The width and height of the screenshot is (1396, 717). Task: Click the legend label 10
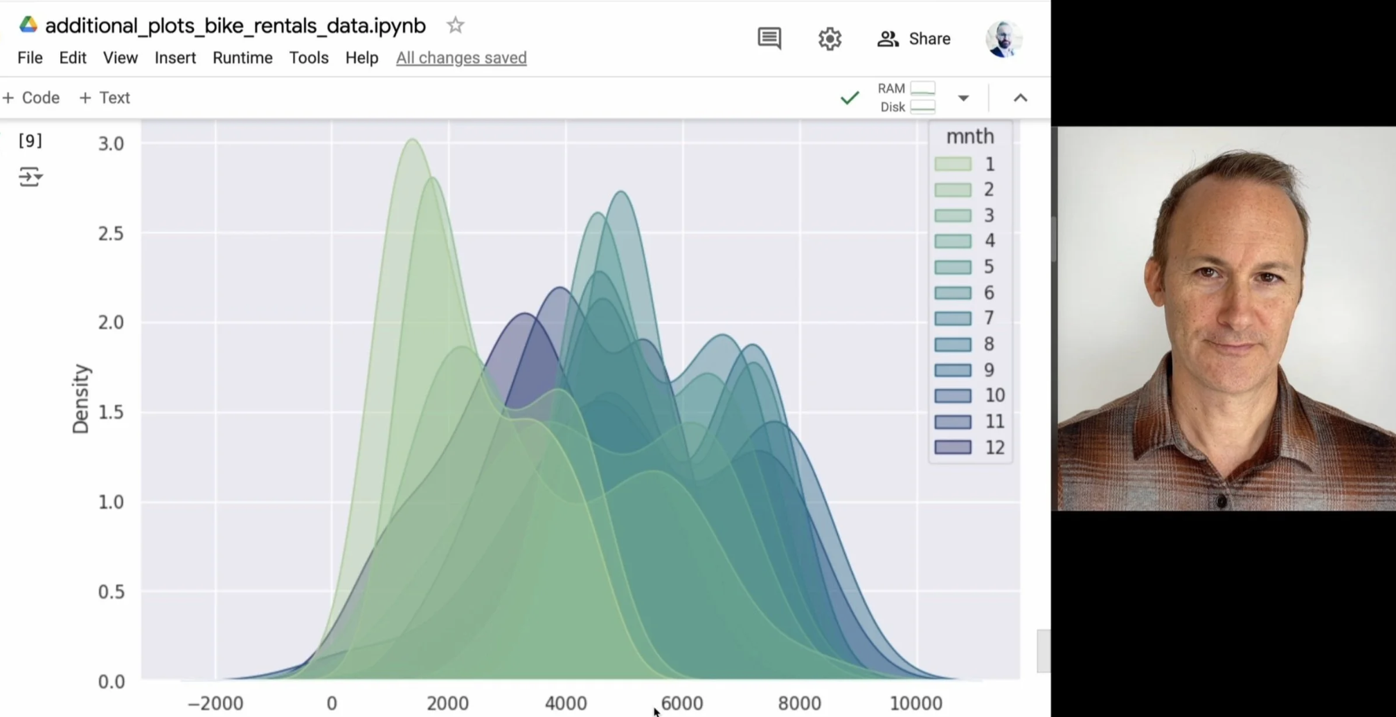[994, 396]
